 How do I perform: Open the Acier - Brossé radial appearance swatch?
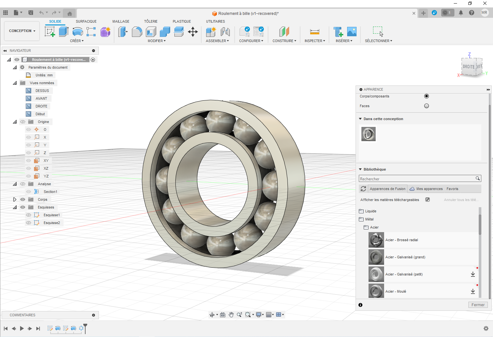[376, 240]
